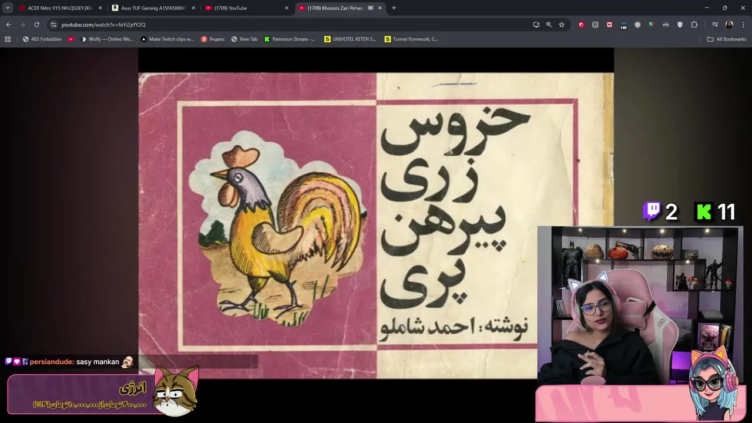The image size is (752, 423).
Task: Open the Tunnel Formwork bookmark
Action: (411, 39)
